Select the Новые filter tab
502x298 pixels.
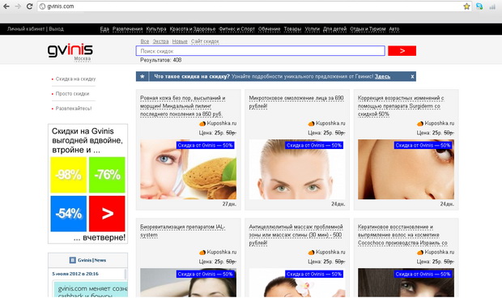click(x=180, y=41)
